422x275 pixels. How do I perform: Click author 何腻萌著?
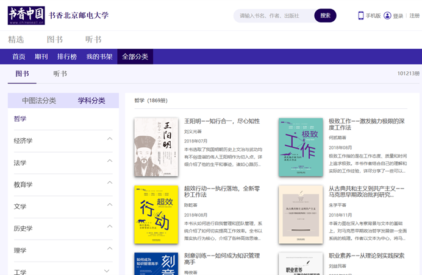[337, 137]
